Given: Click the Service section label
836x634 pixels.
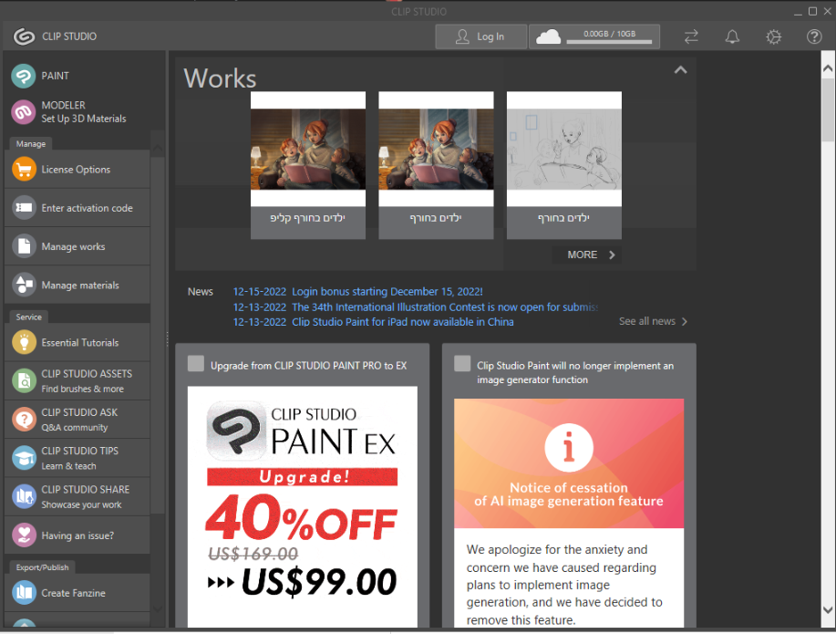Looking at the screenshot, I should coord(29,317).
